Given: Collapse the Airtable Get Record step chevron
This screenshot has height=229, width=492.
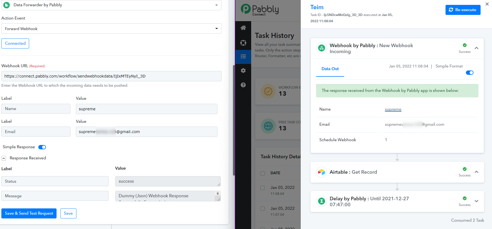Looking at the screenshot, I should pos(477,172).
